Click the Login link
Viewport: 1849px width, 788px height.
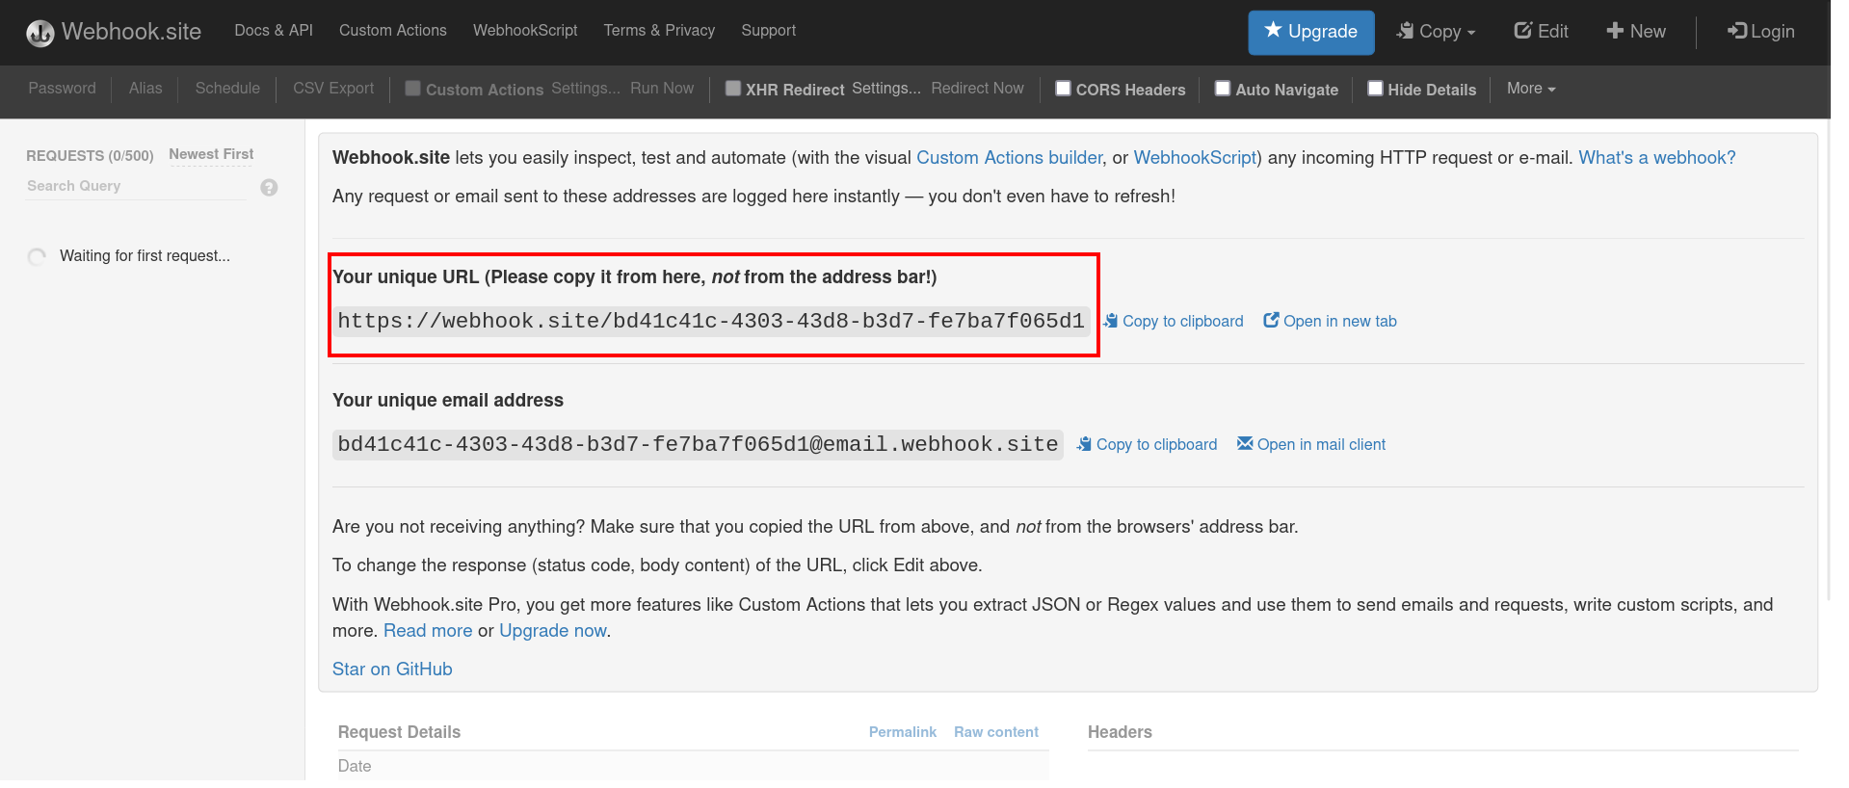click(x=1760, y=32)
